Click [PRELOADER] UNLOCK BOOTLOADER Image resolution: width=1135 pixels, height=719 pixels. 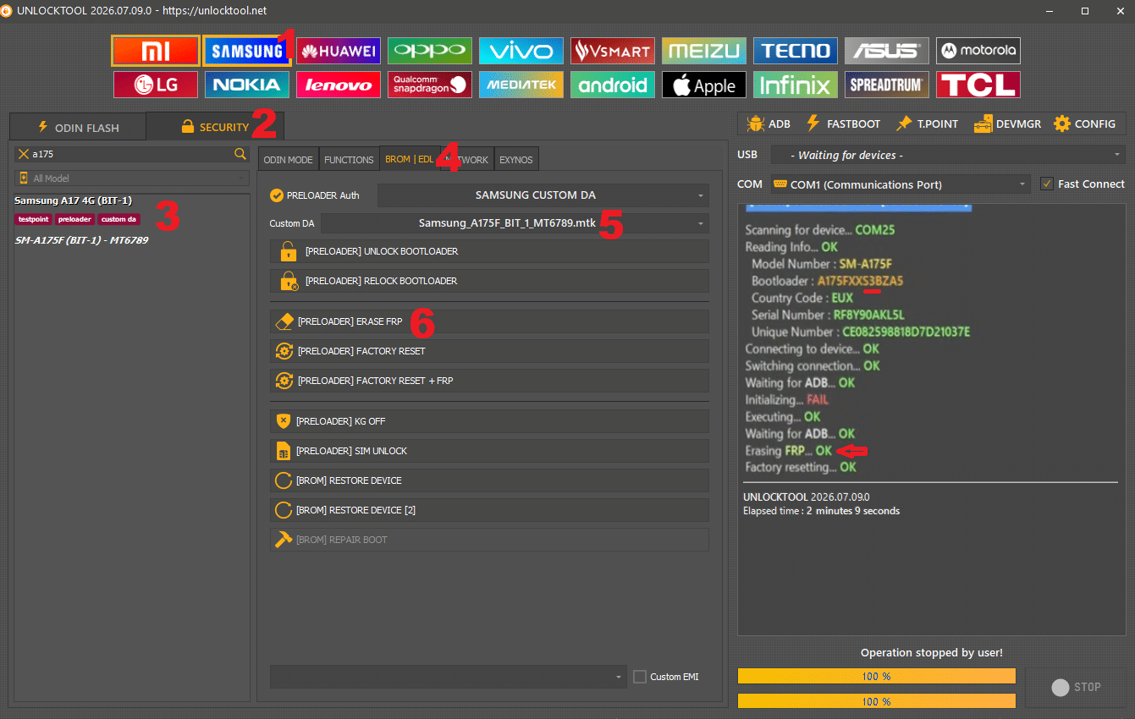[489, 251]
